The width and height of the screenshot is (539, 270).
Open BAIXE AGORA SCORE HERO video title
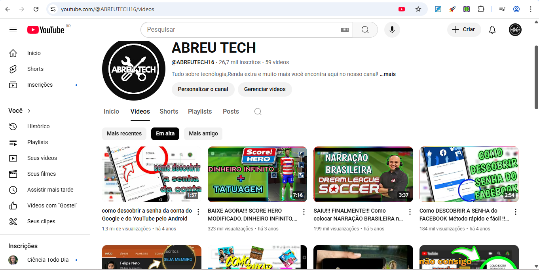click(252, 215)
